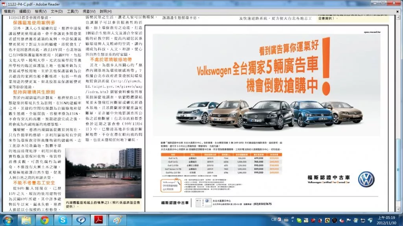Click the ad line 機會倒數搶購中
Viewport: 403px width, 226px height.
click(282, 86)
